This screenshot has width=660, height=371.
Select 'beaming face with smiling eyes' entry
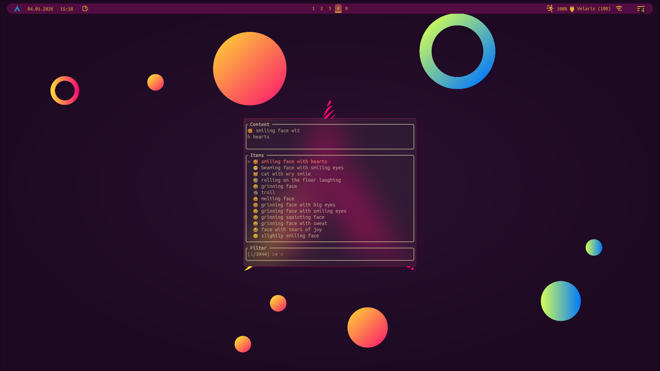[x=302, y=168]
